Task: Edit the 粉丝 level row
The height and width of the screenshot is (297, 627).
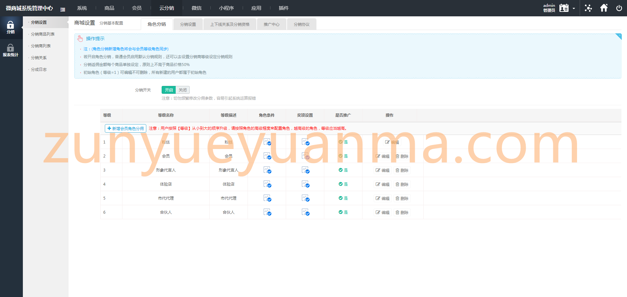Action: pyautogui.click(x=392, y=142)
